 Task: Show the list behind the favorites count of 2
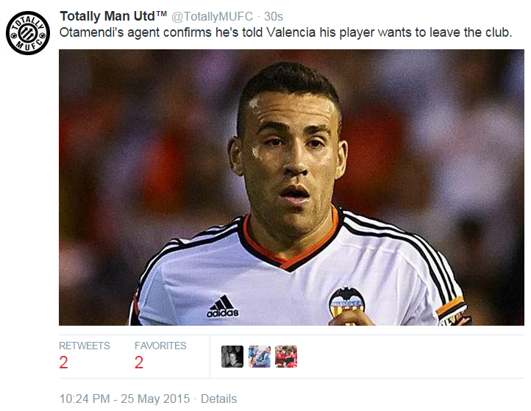(139, 362)
